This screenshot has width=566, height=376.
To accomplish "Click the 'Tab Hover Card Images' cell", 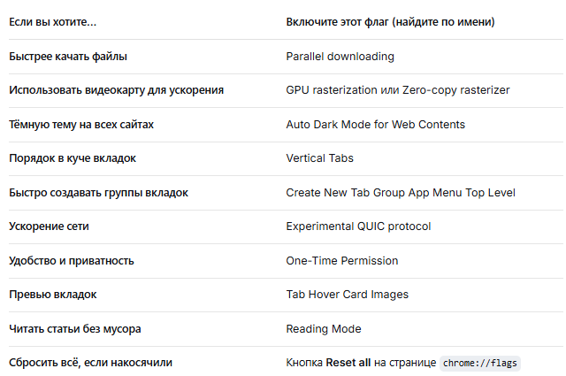I will 348,295.
